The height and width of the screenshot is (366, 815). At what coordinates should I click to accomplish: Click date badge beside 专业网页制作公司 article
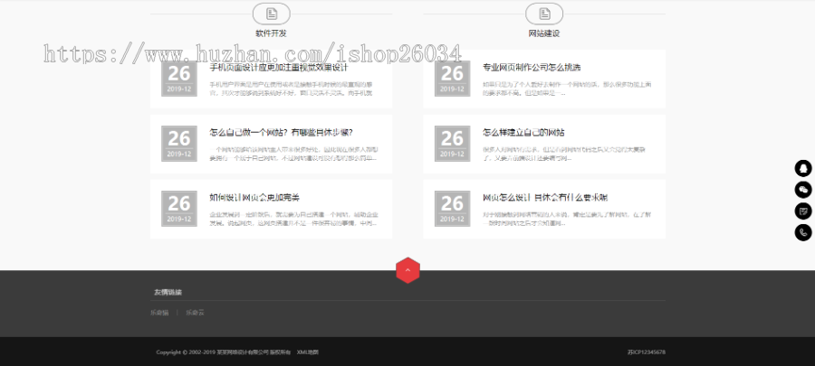pyautogui.click(x=452, y=79)
